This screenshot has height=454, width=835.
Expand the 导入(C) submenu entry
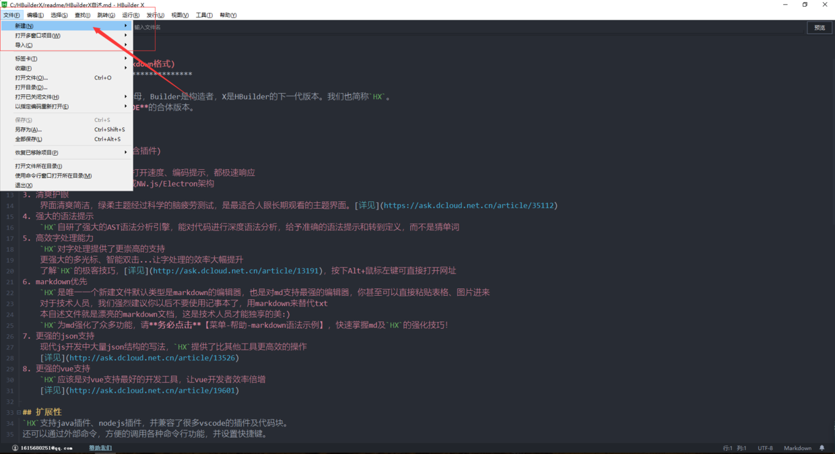click(x=67, y=45)
